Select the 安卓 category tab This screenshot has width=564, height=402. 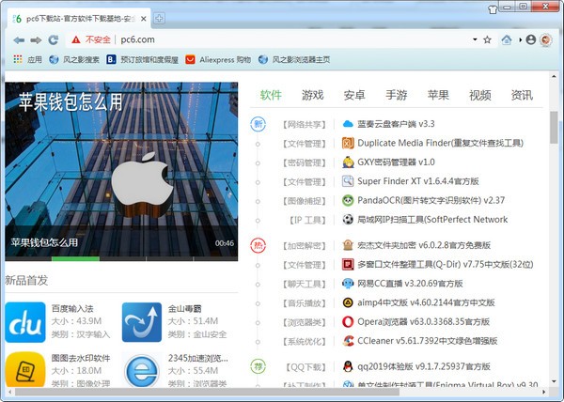pyautogui.click(x=354, y=95)
